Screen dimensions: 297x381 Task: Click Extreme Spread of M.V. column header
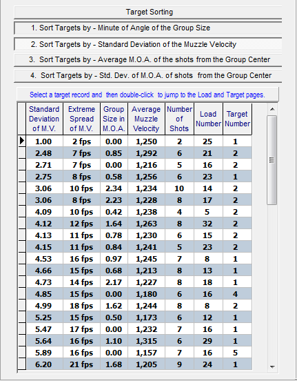81,119
